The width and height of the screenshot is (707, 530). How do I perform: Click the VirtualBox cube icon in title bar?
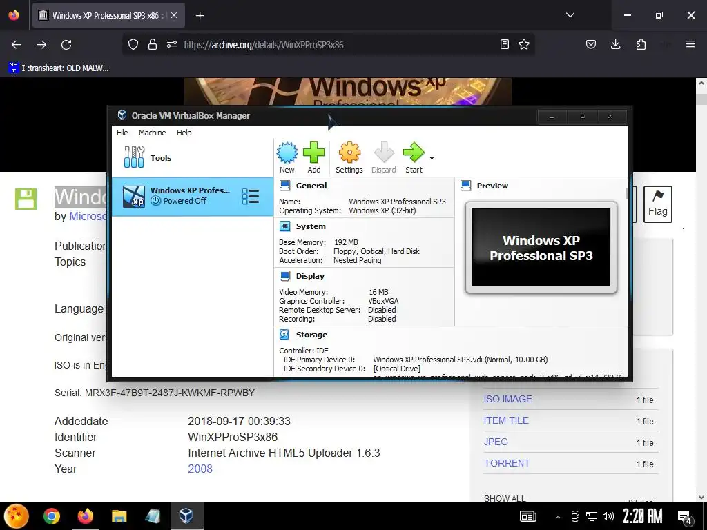click(122, 115)
